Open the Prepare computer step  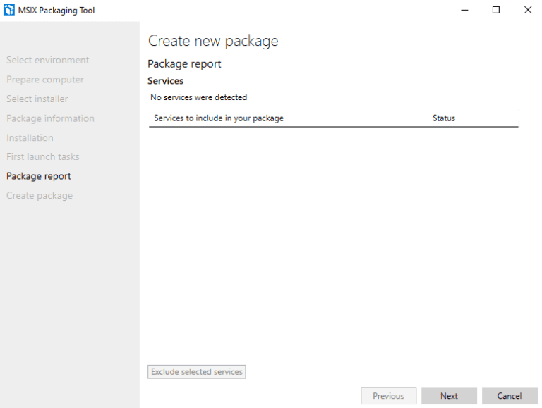[45, 80]
